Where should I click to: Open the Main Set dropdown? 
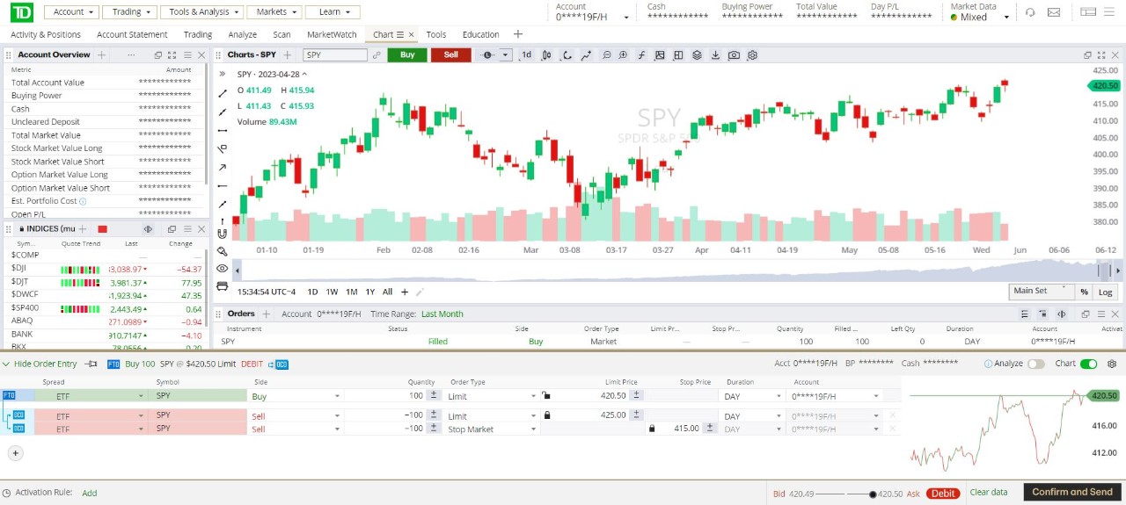pyautogui.click(x=1041, y=291)
